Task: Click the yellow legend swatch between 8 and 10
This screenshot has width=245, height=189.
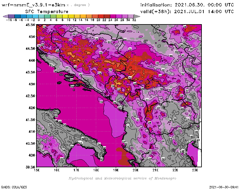Action: tap(65, 16)
